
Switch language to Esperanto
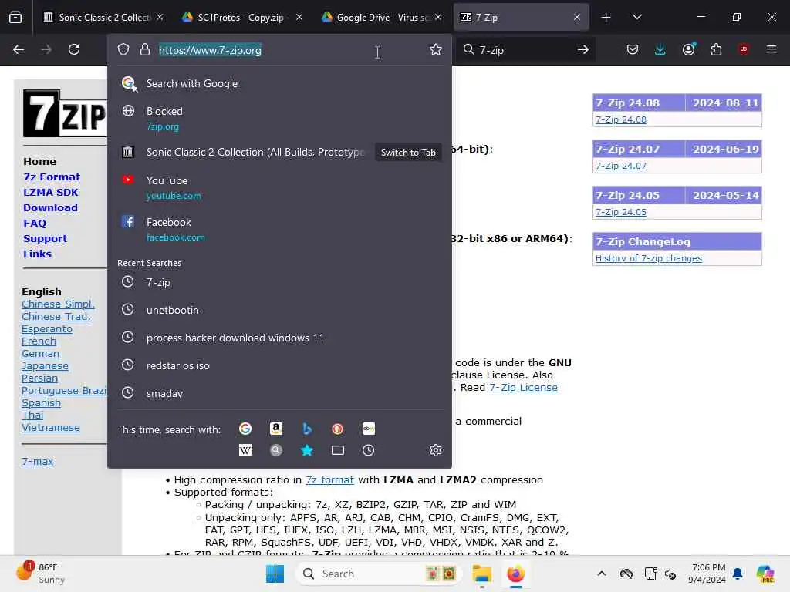(47, 328)
